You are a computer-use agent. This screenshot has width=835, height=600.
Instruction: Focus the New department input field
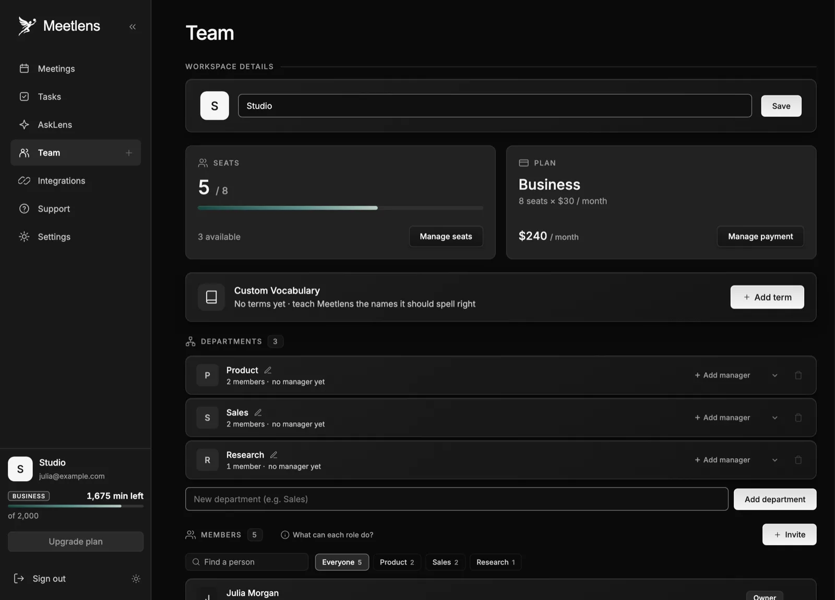457,499
